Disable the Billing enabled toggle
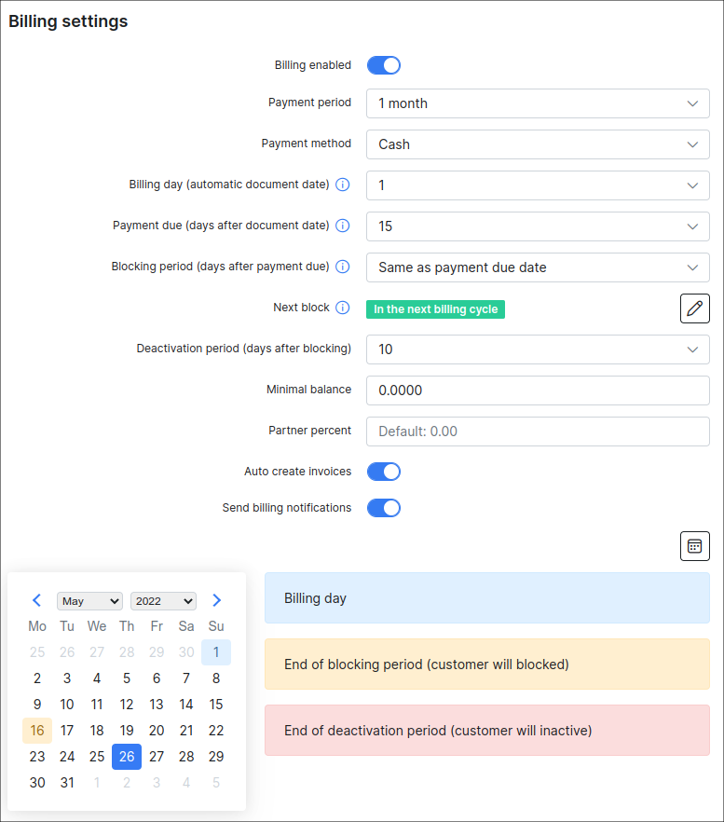 click(383, 64)
